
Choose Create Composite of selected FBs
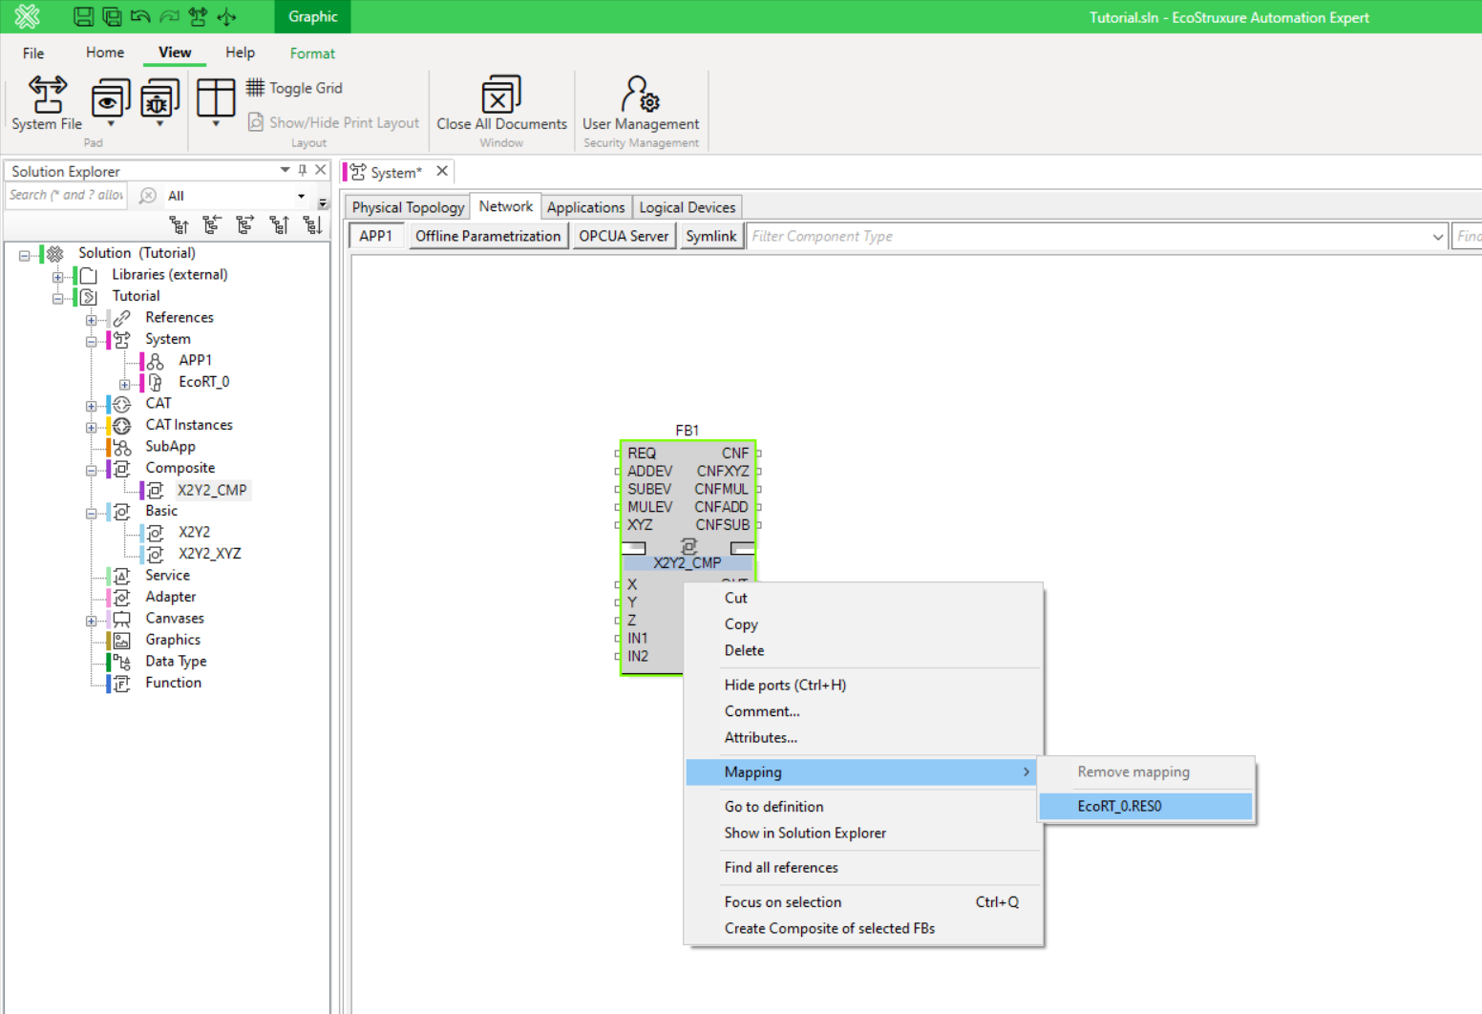pos(864,928)
